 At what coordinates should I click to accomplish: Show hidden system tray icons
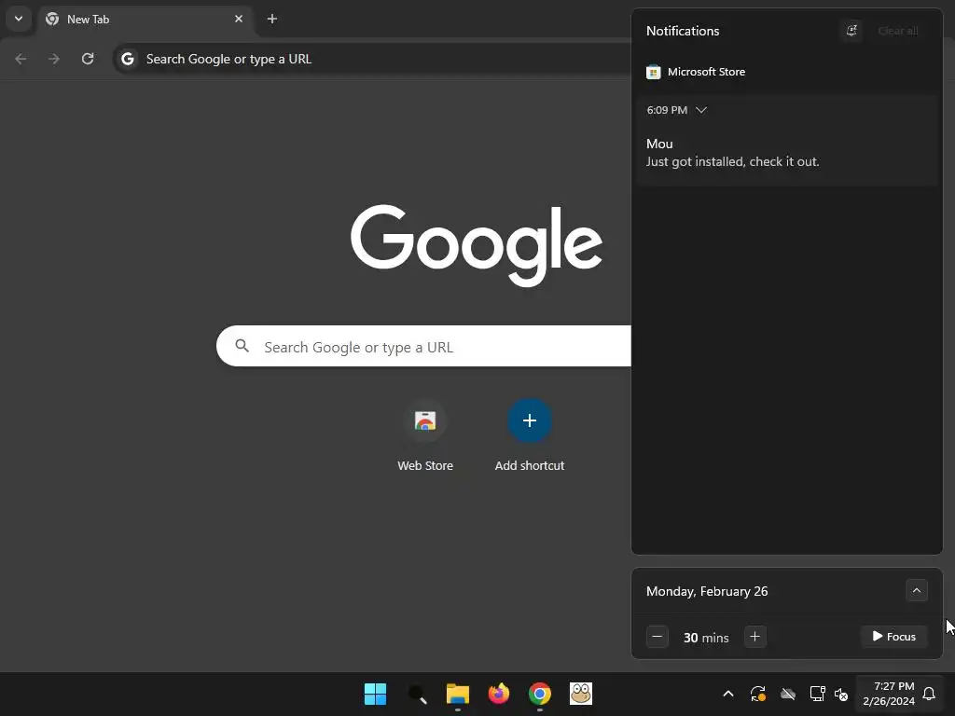tap(727, 694)
